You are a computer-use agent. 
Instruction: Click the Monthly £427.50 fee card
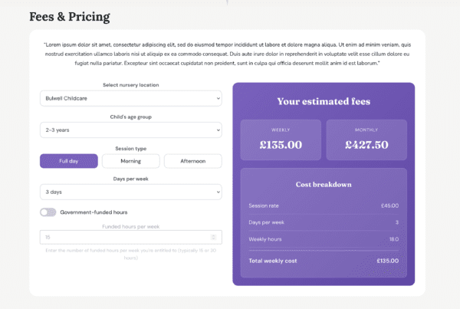click(x=366, y=140)
